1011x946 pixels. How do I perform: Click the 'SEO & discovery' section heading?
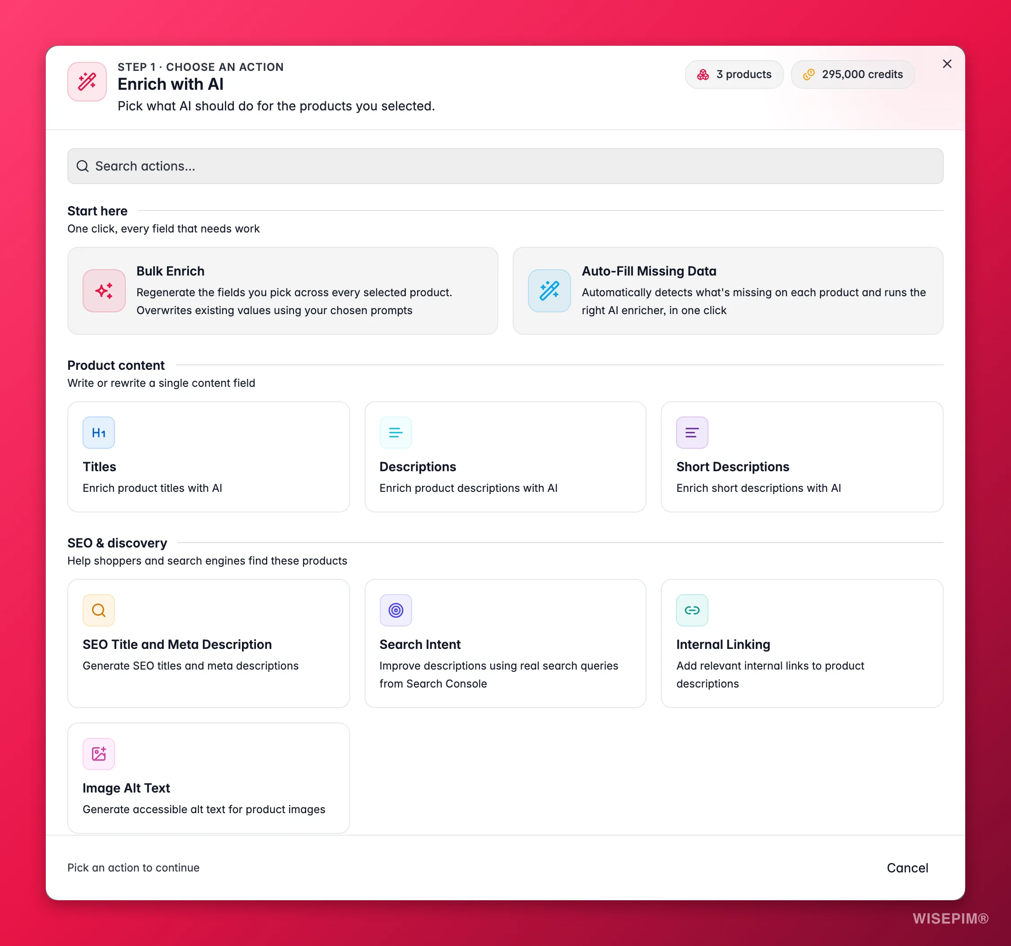click(117, 543)
